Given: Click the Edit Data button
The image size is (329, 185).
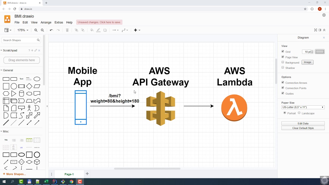Looking at the screenshot, I should (x=303, y=123).
